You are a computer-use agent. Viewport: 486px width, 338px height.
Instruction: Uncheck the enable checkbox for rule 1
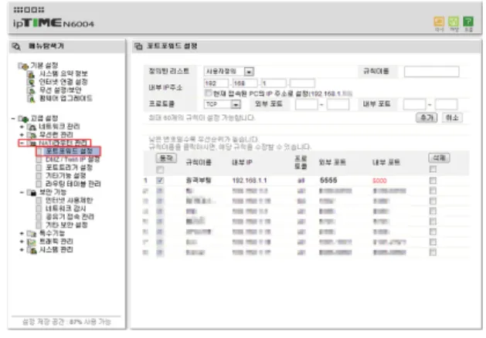coord(160,181)
